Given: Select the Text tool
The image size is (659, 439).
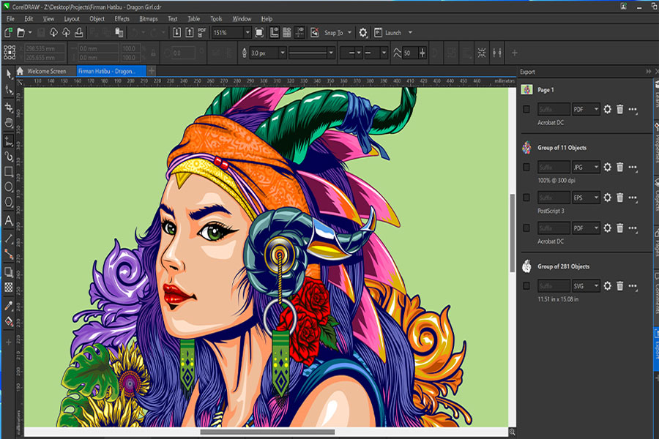Looking at the screenshot, I should click(x=9, y=220).
